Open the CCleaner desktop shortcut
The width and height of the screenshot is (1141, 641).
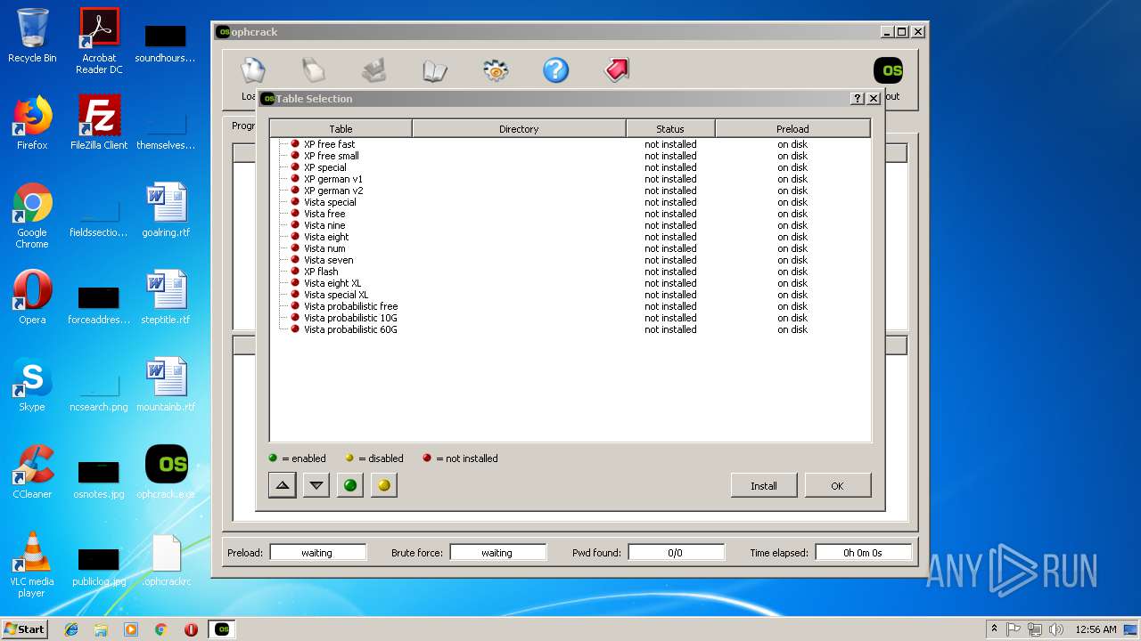click(x=32, y=472)
